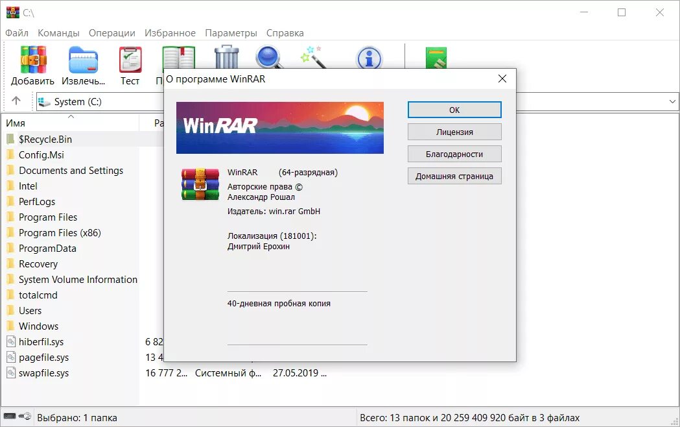Click the Тест (Test) toolbar icon
The height and width of the screenshot is (427, 680).
[x=130, y=60]
